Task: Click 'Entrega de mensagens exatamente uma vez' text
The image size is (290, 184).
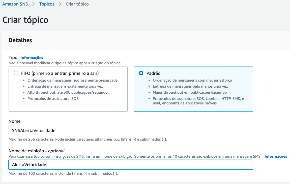Action: pos(65,86)
